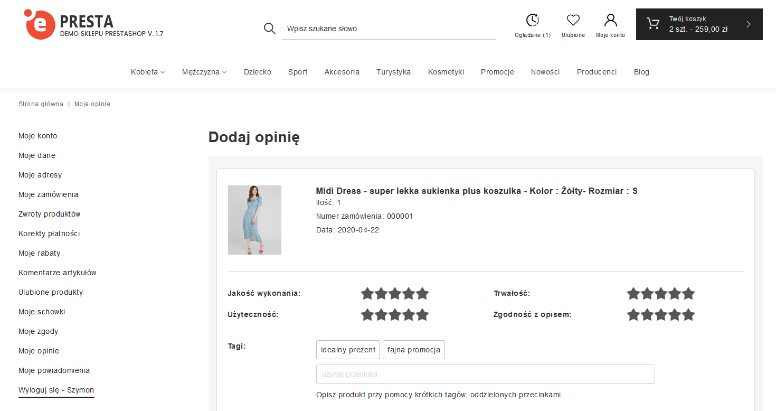Toggle the 'fajna promocja' tag
The image size is (776, 411).
coord(413,350)
